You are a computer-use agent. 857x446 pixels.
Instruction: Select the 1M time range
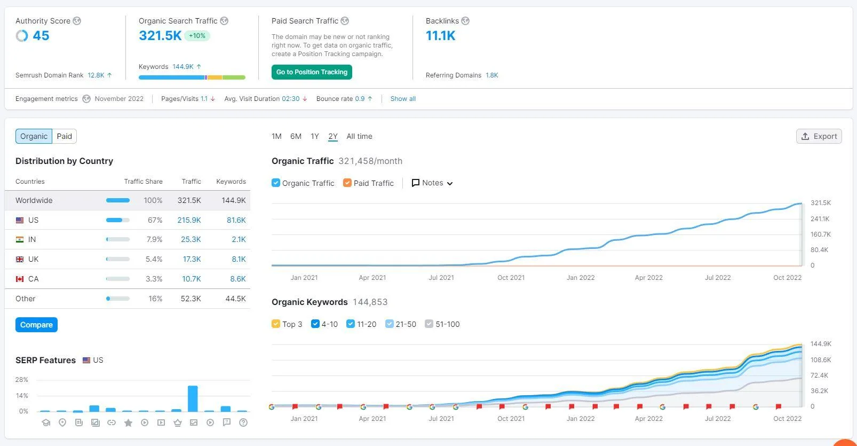pyautogui.click(x=276, y=136)
